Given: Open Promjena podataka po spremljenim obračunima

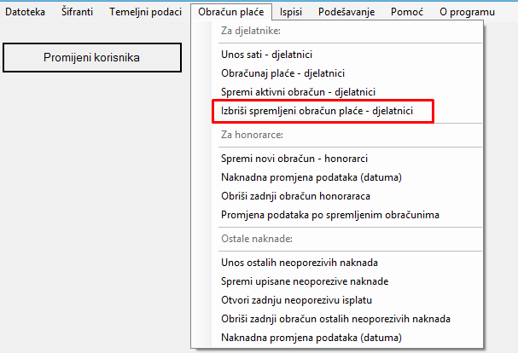Looking at the screenshot, I should click(x=330, y=215).
